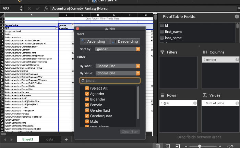This screenshot has width=240, height=148.
Task: Click the search magnifier icon in filter
Action: click(x=83, y=81)
